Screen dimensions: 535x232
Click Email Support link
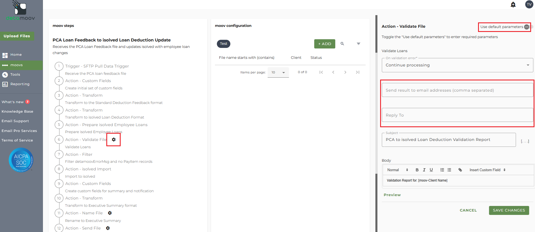(15, 121)
